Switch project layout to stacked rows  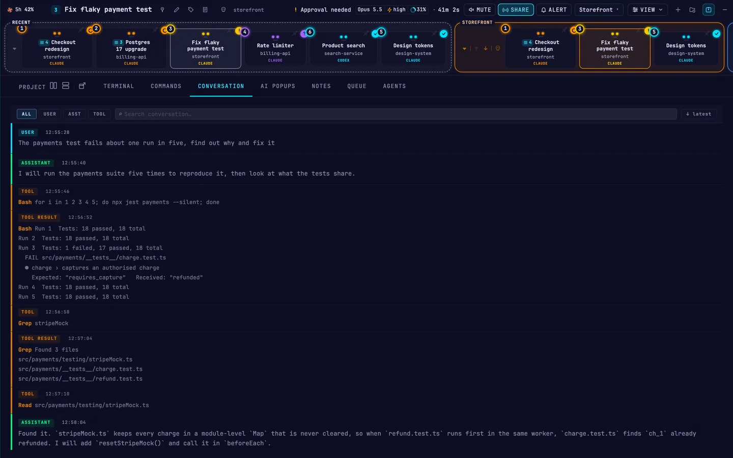coord(66,86)
